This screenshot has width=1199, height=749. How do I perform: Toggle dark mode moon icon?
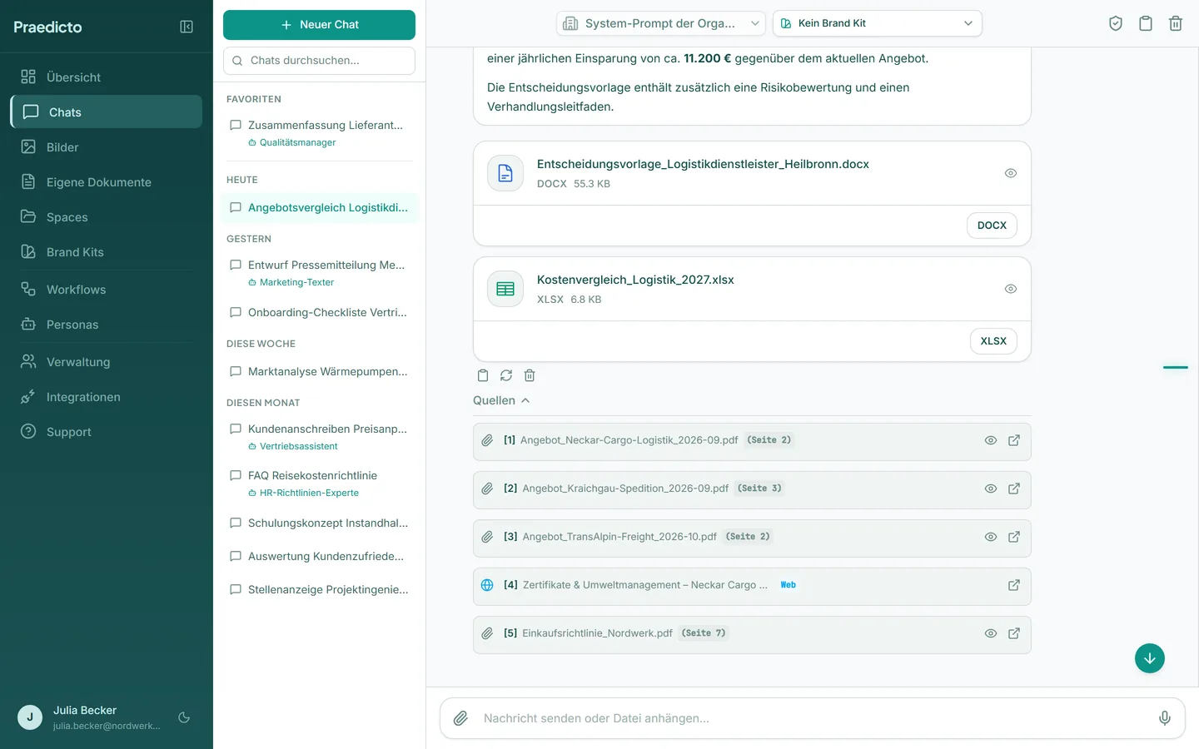(184, 717)
